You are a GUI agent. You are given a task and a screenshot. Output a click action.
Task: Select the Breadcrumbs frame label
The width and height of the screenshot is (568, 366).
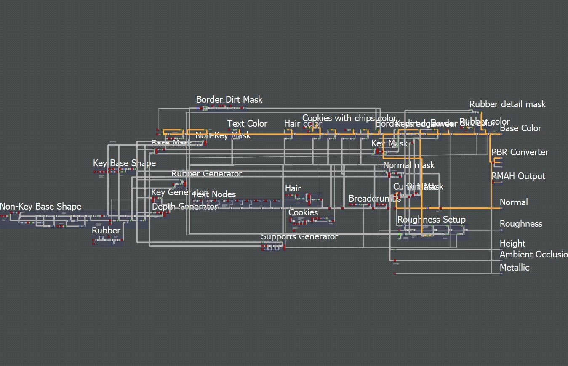click(375, 199)
